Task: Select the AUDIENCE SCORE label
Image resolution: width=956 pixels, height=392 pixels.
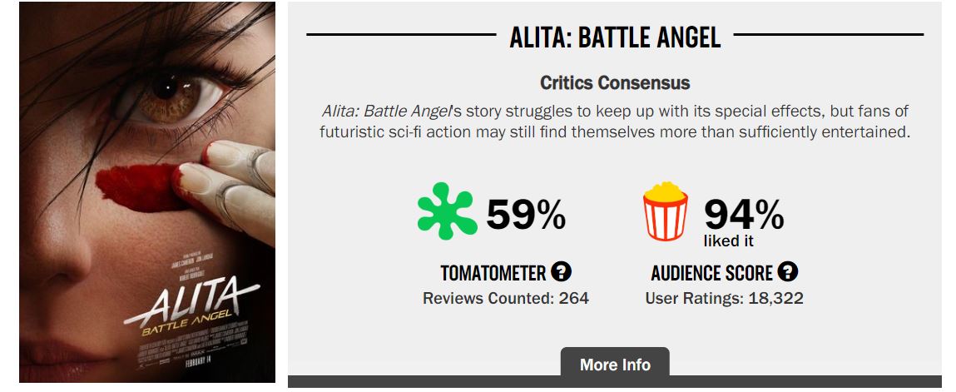Action: coord(712,273)
